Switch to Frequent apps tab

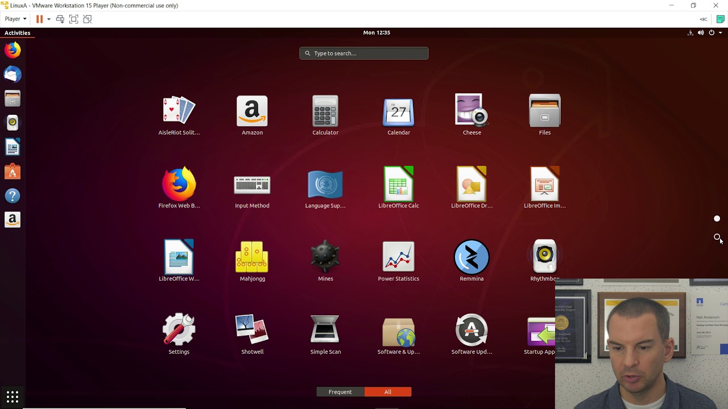pyautogui.click(x=340, y=392)
